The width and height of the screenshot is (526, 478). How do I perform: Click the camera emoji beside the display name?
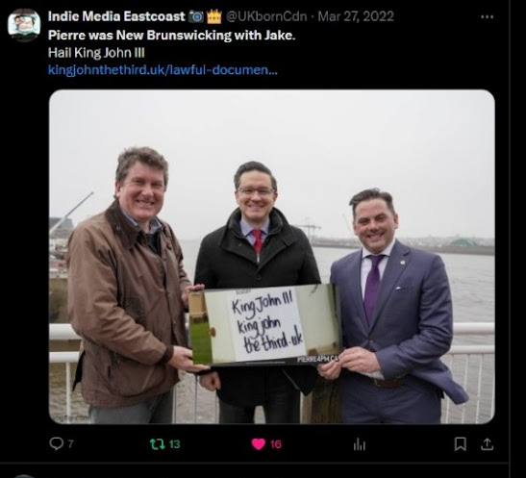point(196,16)
